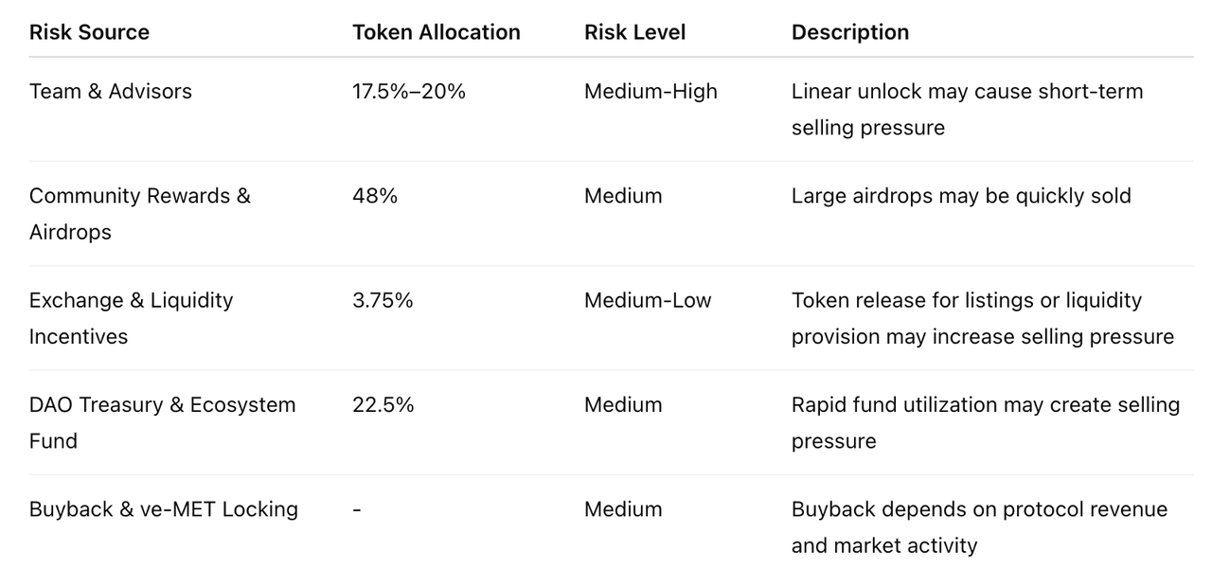The image size is (1212, 586).
Task: Select the Community Rewards & Airdrops cell
Action: 139,214
